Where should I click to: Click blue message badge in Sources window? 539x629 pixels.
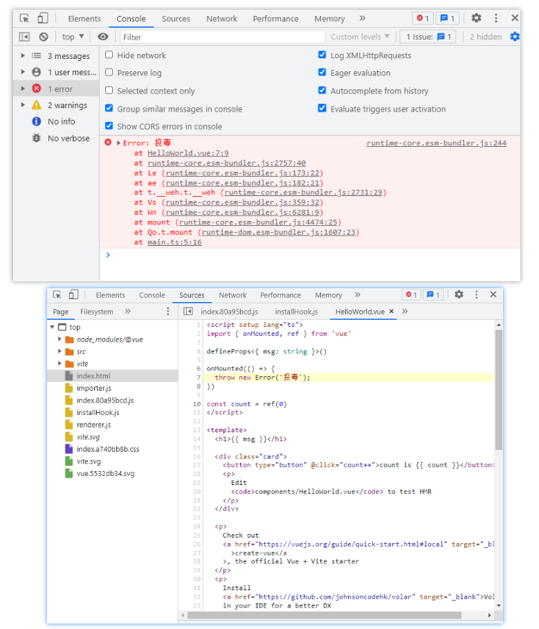433,295
